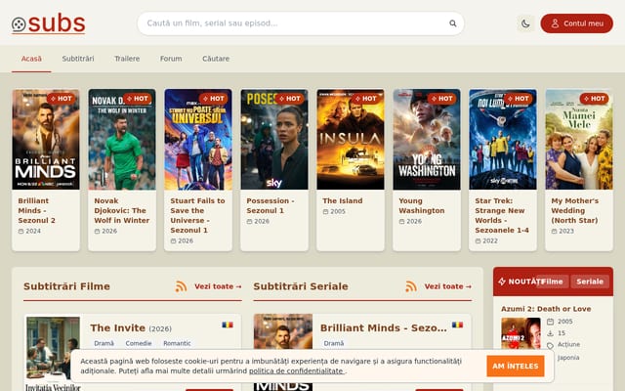
Task: Open title link Novak Djokovic: The Wolf in Winter
Action: click(122, 211)
